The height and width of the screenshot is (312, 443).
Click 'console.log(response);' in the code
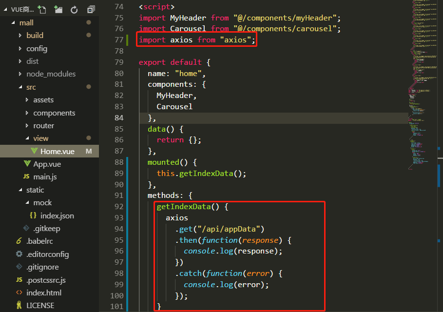(x=233, y=251)
